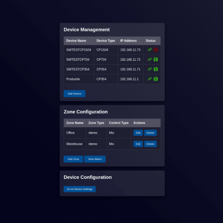Select the SWTESTCP354 device name
The image size is (223, 223).
point(78,69)
